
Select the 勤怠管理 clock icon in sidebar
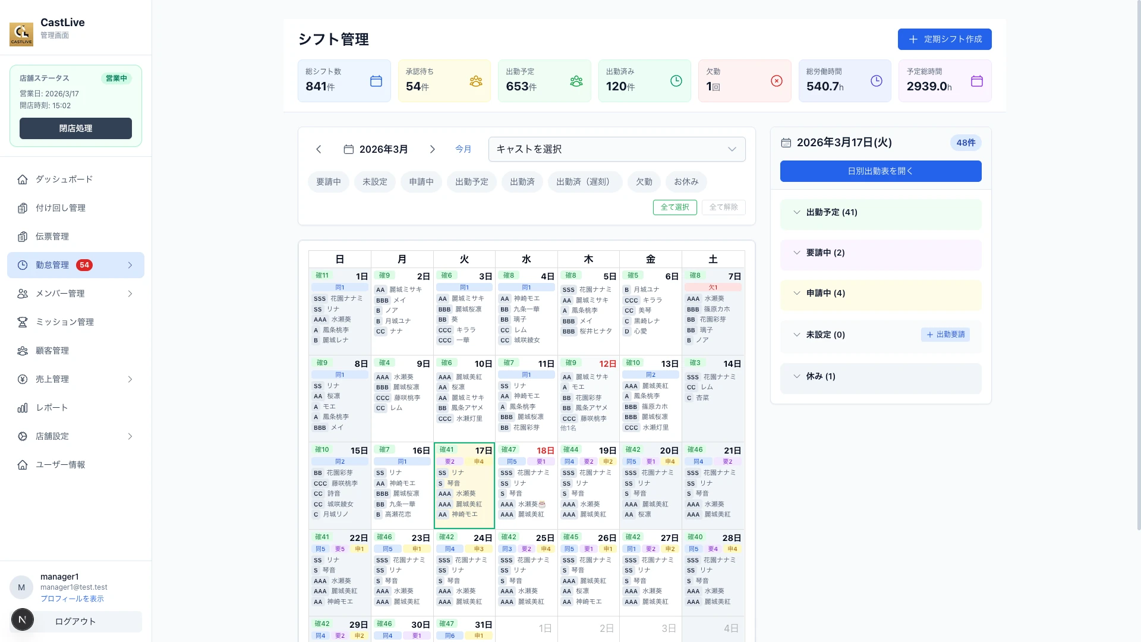point(23,265)
